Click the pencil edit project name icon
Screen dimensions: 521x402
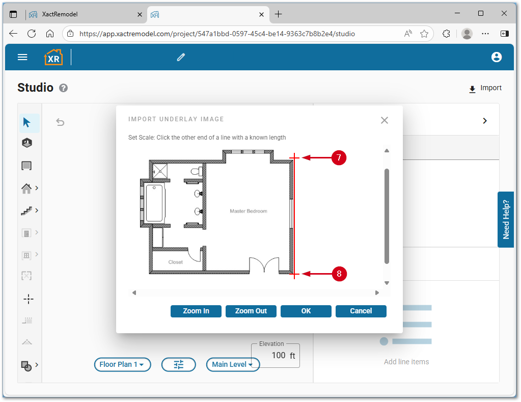pyautogui.click(x=181, y=57)
